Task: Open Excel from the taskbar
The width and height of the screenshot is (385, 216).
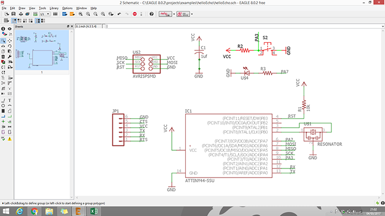Action: coord(94,211)
